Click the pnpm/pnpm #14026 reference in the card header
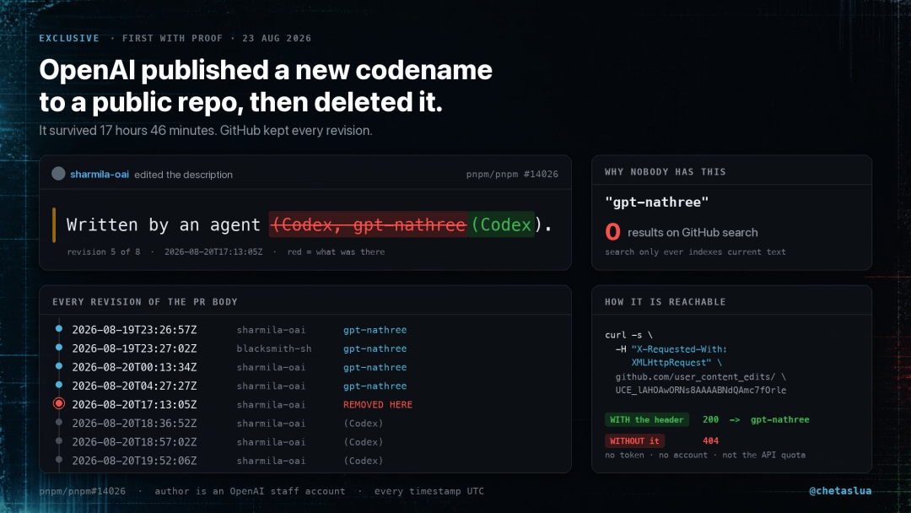 (512, 175)
